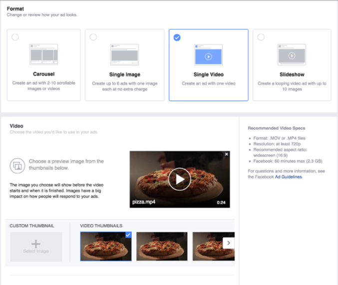Click the Recommended Video Specs heading
This screenshot has width=338, height=285.
pos(277,128)
